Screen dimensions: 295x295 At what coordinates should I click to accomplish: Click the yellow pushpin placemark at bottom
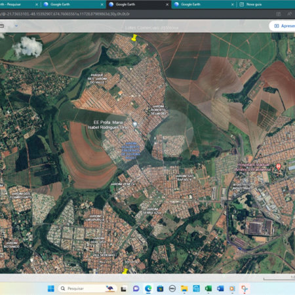125,271
